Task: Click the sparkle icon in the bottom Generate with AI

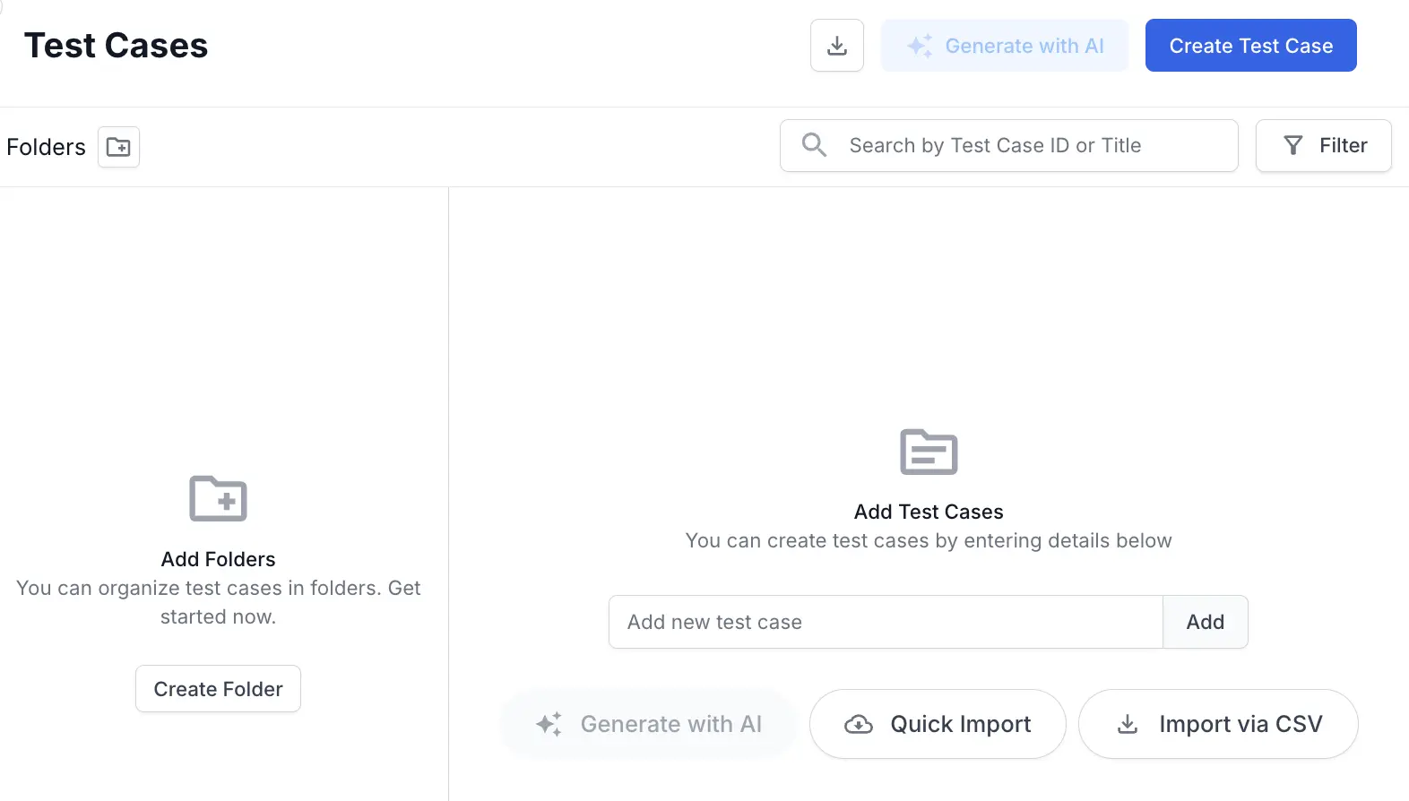Action: [x=549, y=724]
